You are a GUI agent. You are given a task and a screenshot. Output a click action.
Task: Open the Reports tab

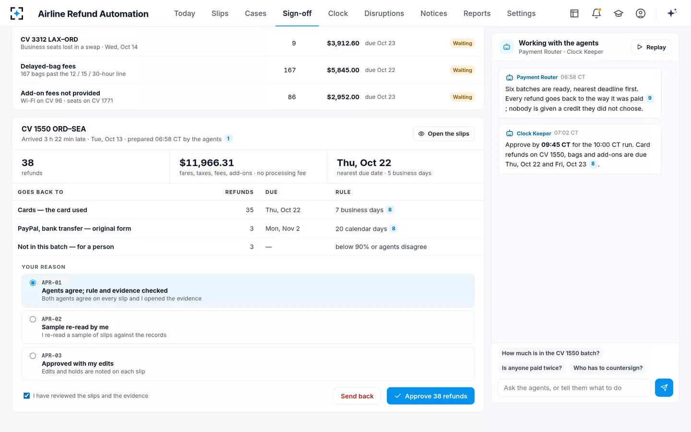tap(477, 13)
